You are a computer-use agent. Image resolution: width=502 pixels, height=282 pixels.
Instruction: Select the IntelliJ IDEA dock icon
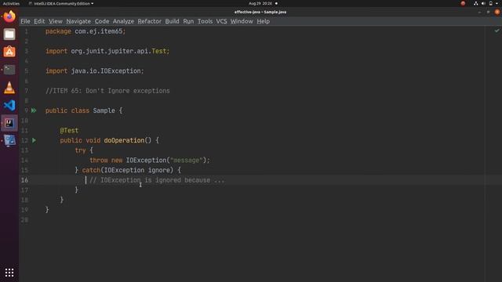pos(9,123)
